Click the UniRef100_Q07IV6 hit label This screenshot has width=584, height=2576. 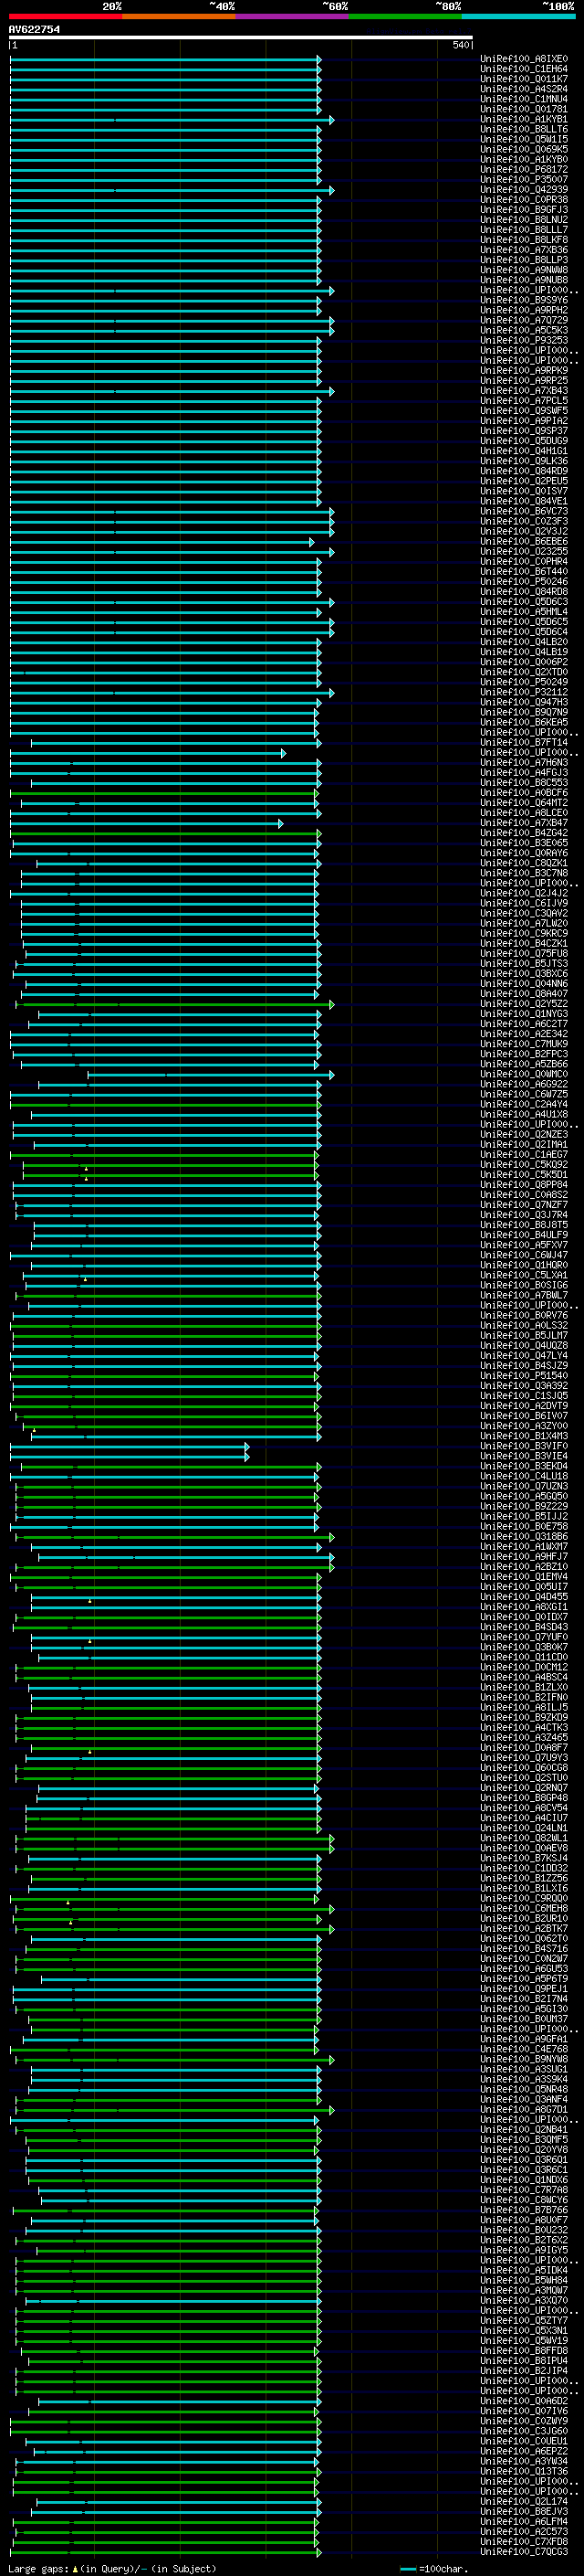524,2410
